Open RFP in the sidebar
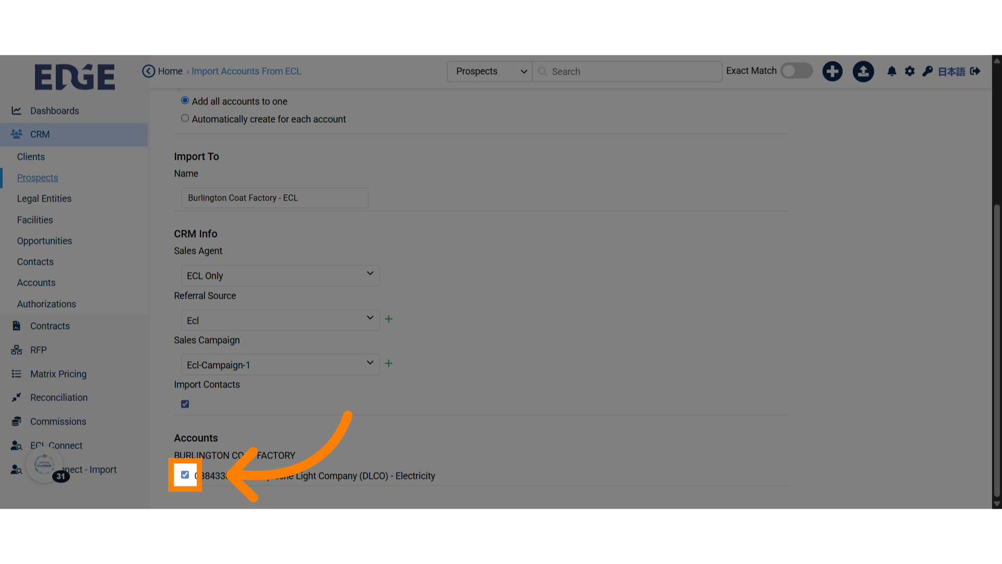This screenshot has height=564, width=1002. [x=38, y=350]
